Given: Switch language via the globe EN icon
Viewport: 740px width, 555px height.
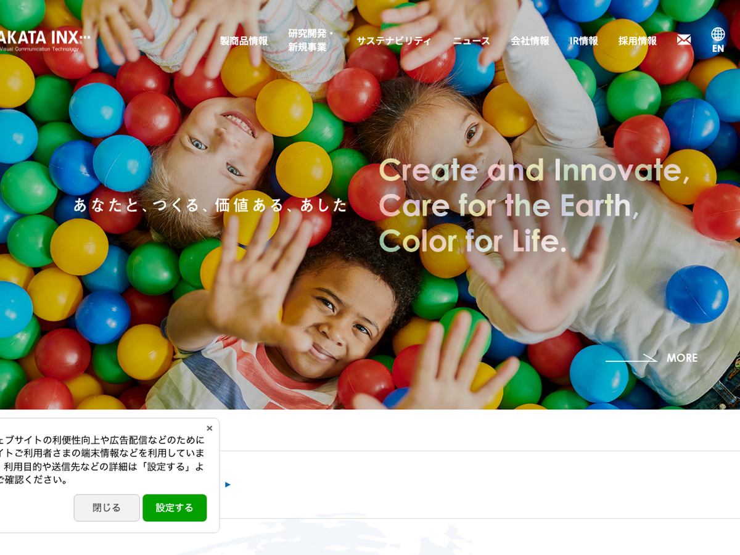Looking at the screenshot, I should coord(718,40).
